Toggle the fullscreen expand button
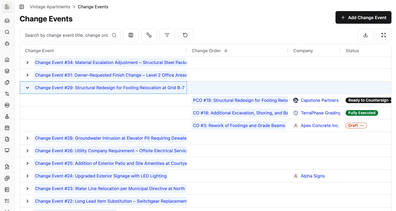396x211 pixels. coord(384,35)
